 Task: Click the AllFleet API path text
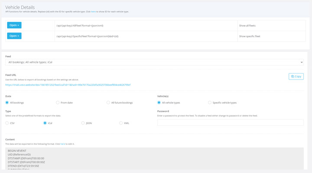click(80, 26)
